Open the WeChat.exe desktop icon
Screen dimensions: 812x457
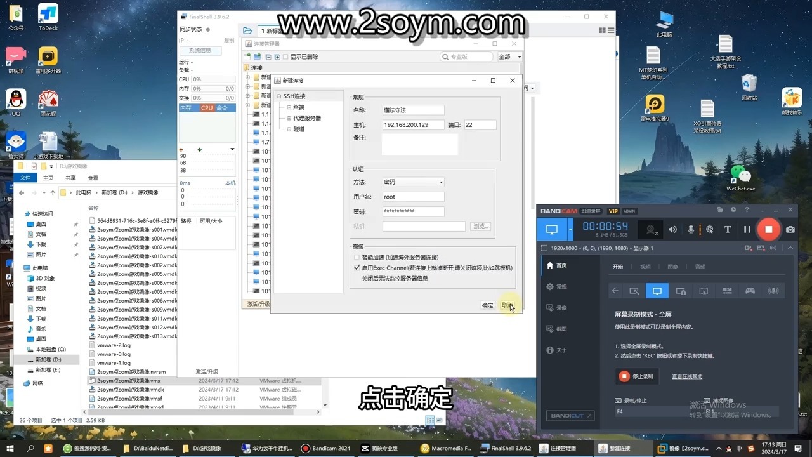click(x=740, y=178)
